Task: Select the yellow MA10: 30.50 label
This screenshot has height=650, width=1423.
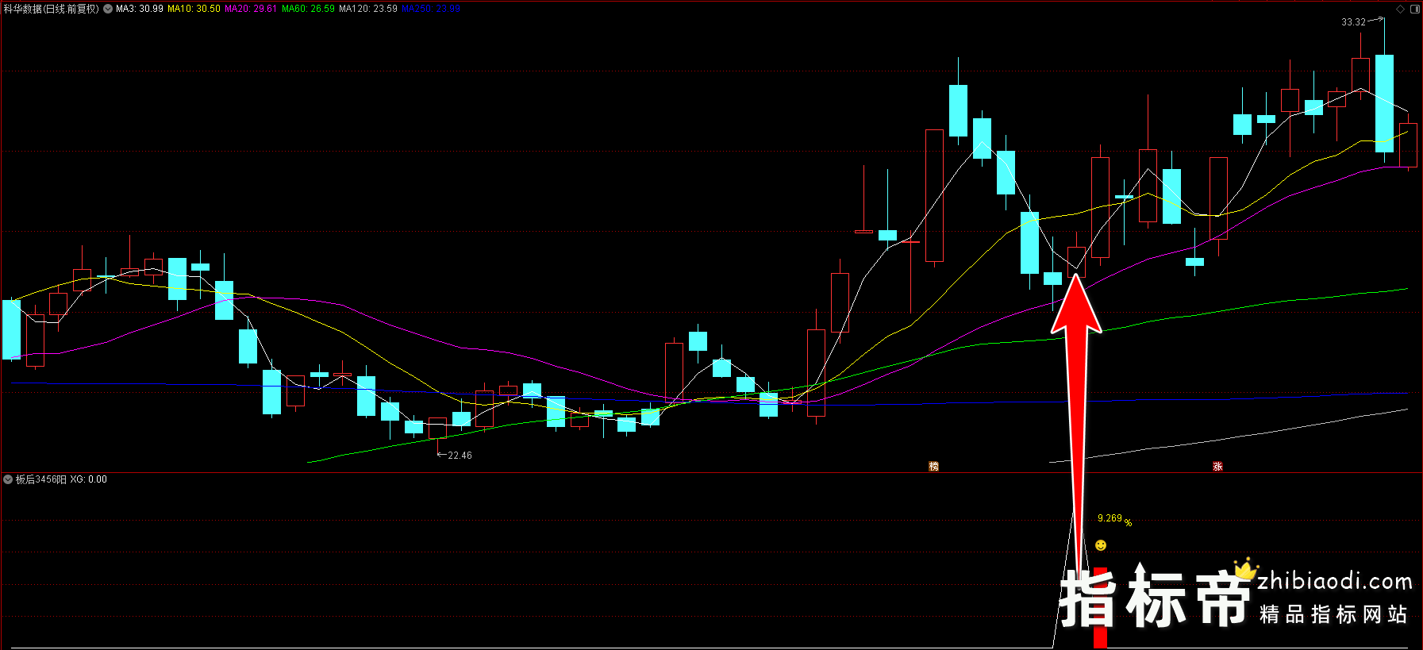Action: pos(194,9)
